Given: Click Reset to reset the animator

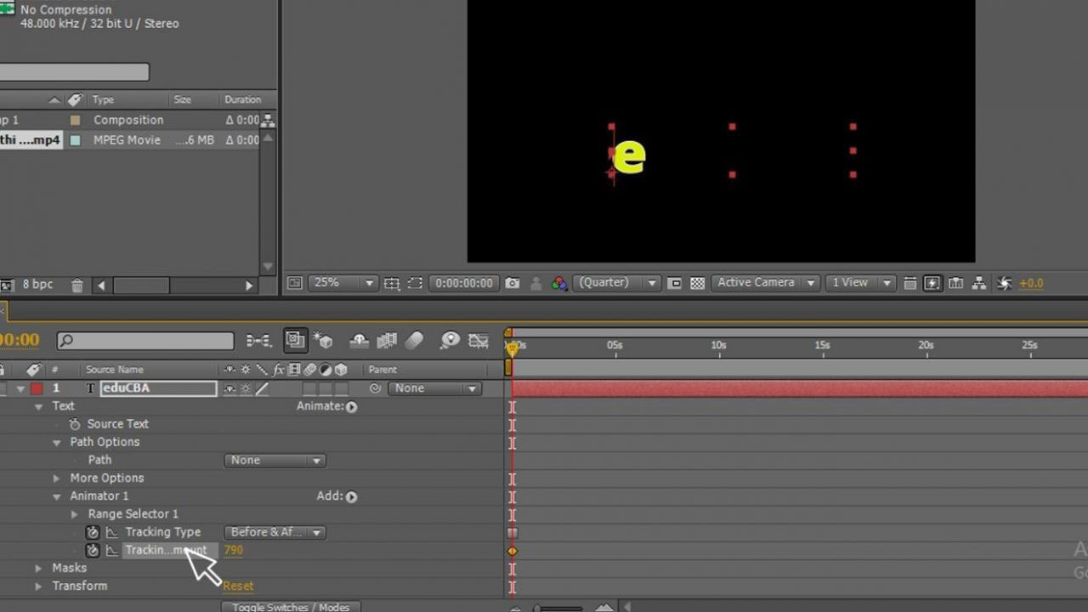Looking at the screenshot, I should 237,586.
